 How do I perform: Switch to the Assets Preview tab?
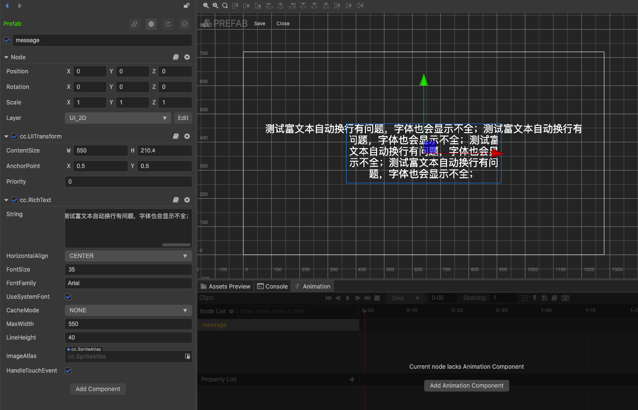(225, 287)
